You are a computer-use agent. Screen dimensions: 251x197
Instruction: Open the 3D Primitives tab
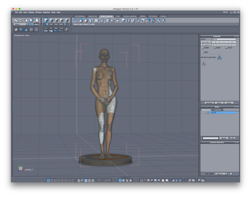(80, 16)
